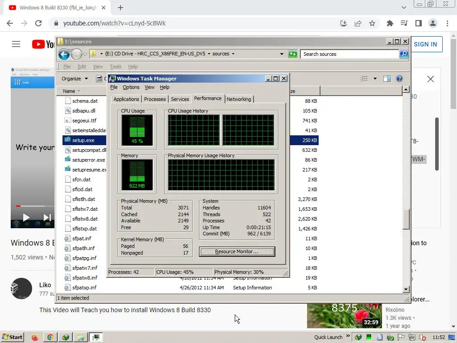This screenshot has height=343, width=457.
Task: Click Explorer scrollbar up arrow
Action: coord(406,90)
